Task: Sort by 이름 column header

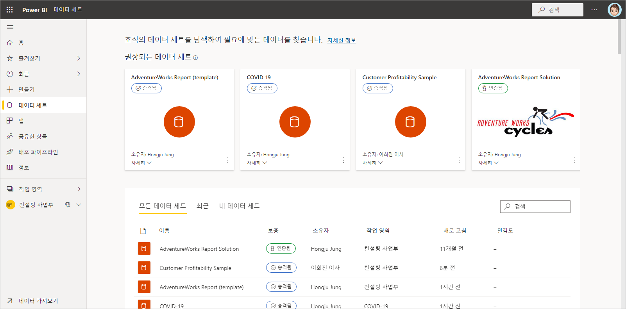Action: (x=164, y=231)
